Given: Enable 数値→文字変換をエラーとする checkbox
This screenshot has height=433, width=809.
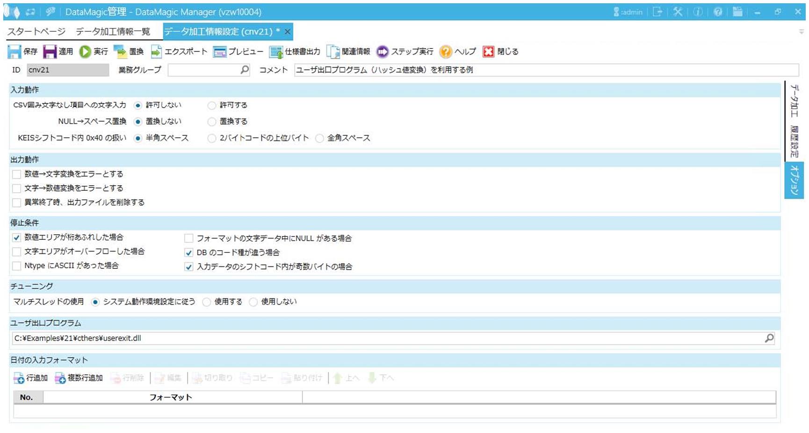Looking at the screenshot, I should (17, 174).
